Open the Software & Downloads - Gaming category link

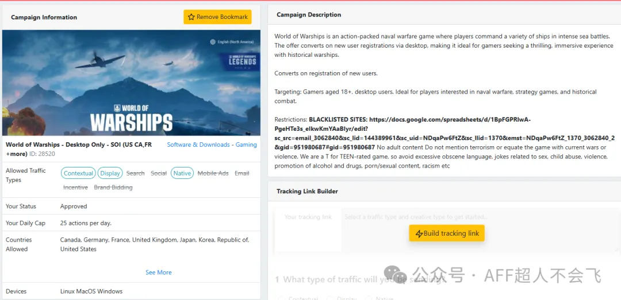[212, 145]
